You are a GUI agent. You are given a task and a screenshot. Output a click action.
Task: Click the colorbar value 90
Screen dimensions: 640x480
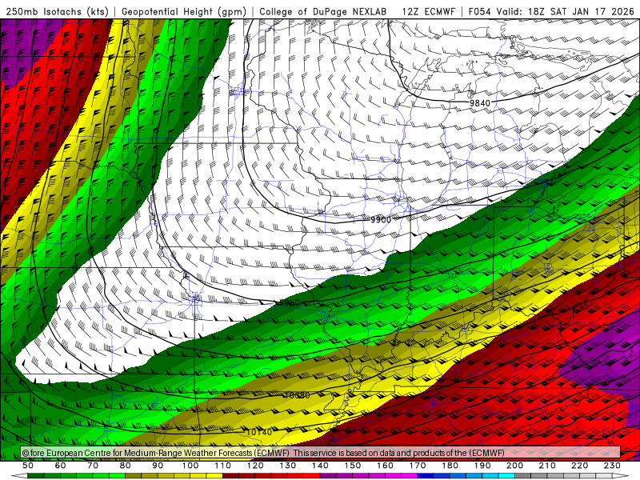[x=158, y=466]
